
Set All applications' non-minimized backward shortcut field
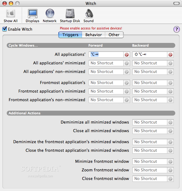(150, 72)
